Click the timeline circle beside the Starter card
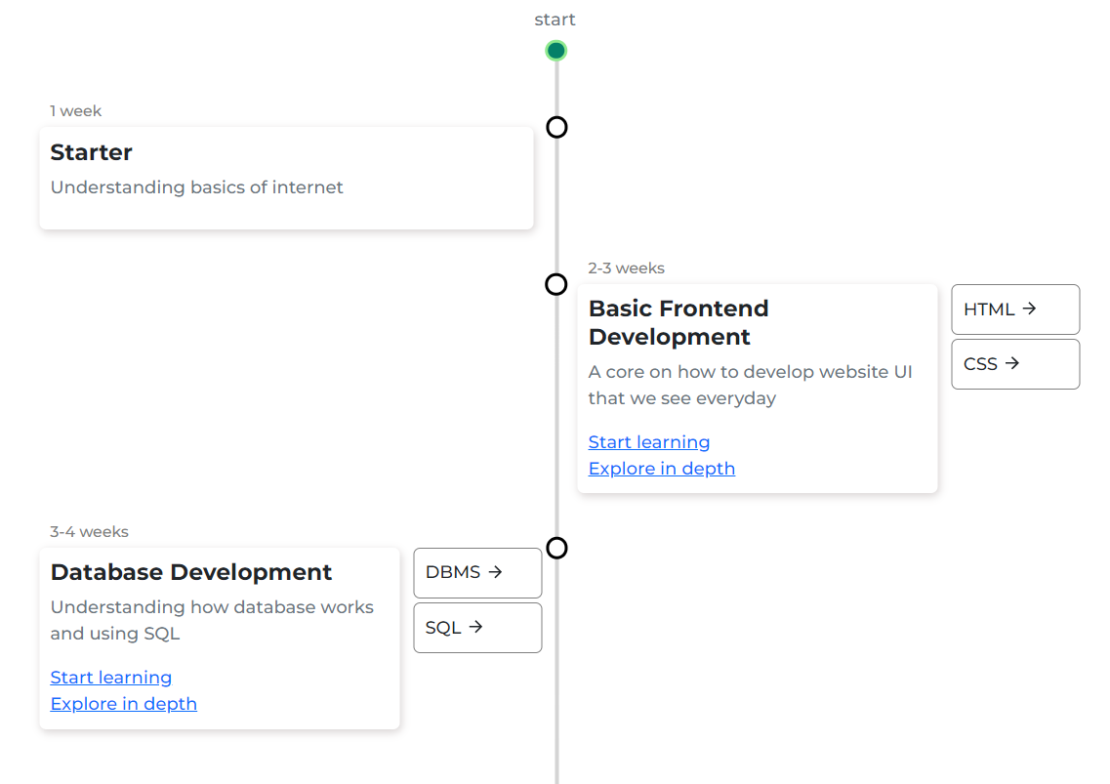This screenshot has height=784, width=1110. coord(556,127)
